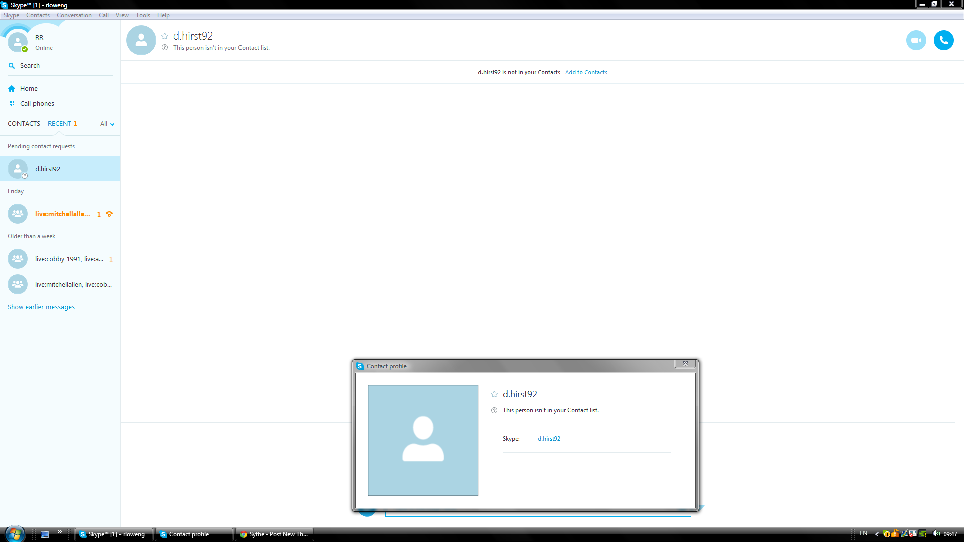
Task: Click the large profile picture in Contact profile
Action: click(423, 441)
